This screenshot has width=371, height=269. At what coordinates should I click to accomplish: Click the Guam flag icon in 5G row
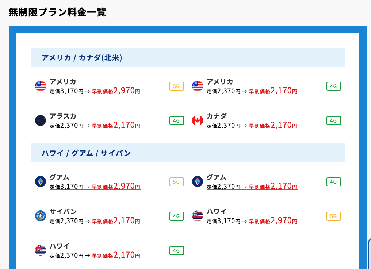point(41,182)
